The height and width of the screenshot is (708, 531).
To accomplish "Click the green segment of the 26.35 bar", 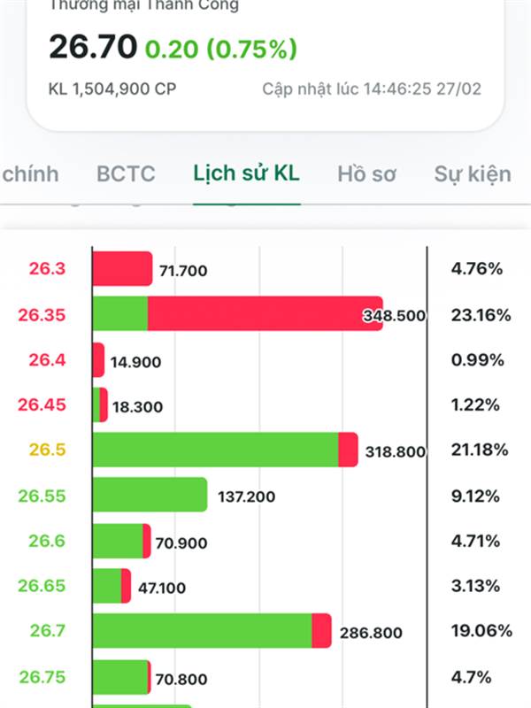I will tap(120, 314).
